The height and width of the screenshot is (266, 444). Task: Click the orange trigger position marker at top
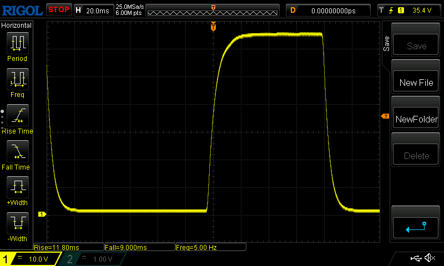tap(213, 27)
